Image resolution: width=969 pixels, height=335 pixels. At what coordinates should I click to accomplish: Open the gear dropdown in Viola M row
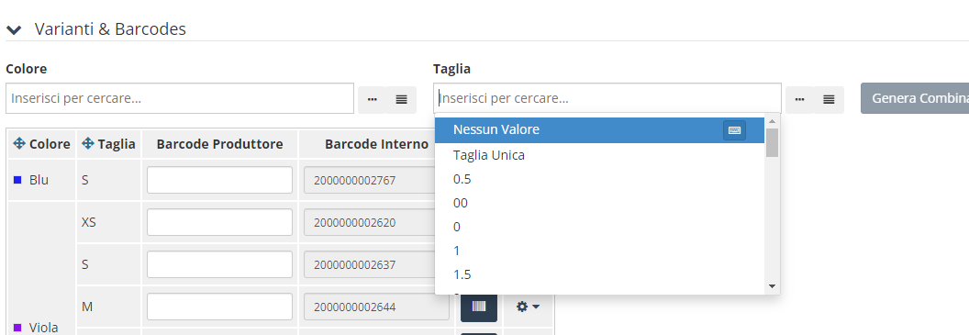pos(528,307)
